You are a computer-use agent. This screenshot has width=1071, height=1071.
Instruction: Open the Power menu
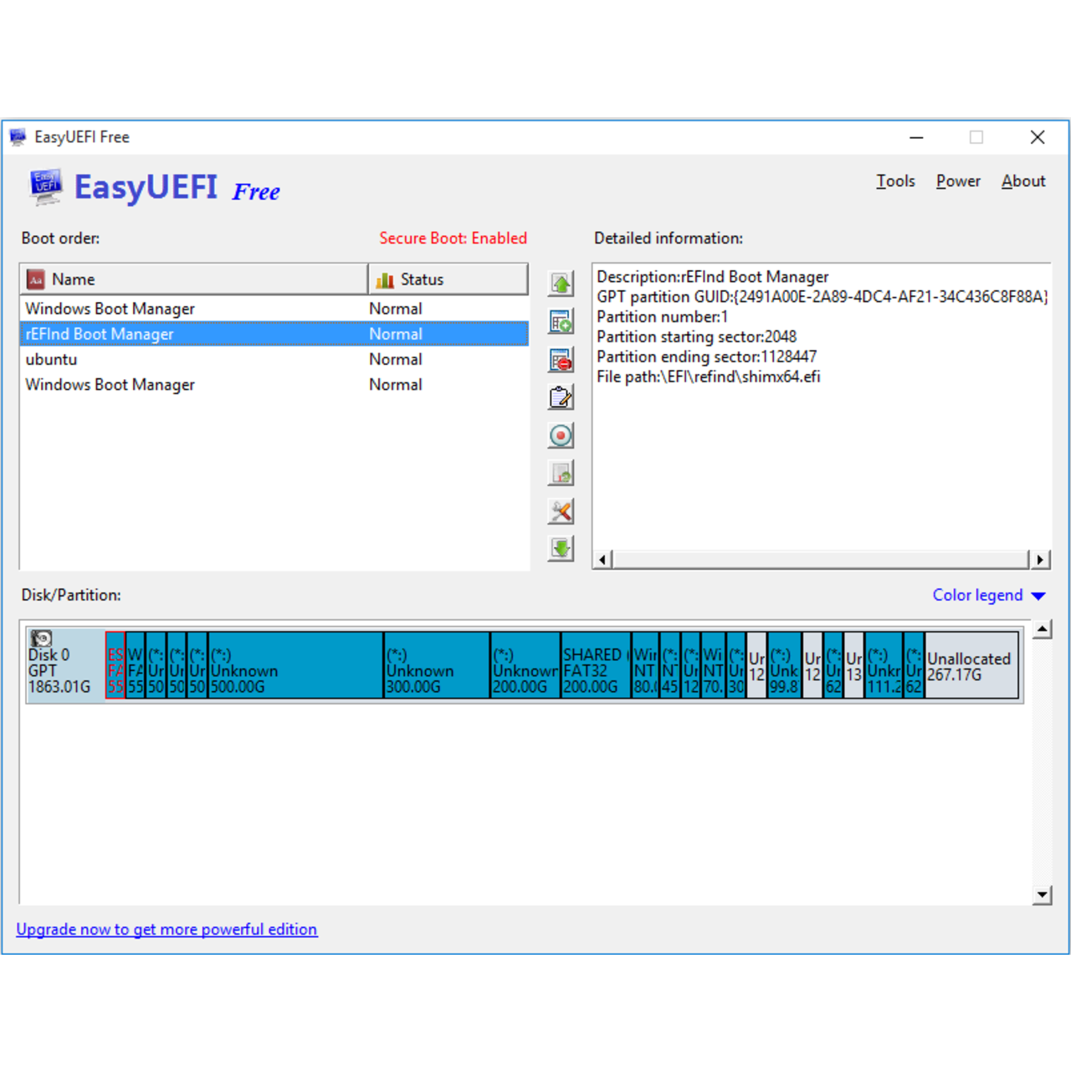click(958, 181)
